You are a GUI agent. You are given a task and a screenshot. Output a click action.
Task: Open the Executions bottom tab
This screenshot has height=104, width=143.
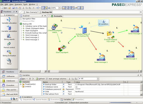(54, 100)
